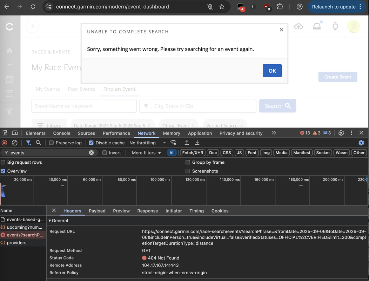The width and height of the screenshot is (369, 281).
Task: Clear the network log
Action: click(15, 143)
